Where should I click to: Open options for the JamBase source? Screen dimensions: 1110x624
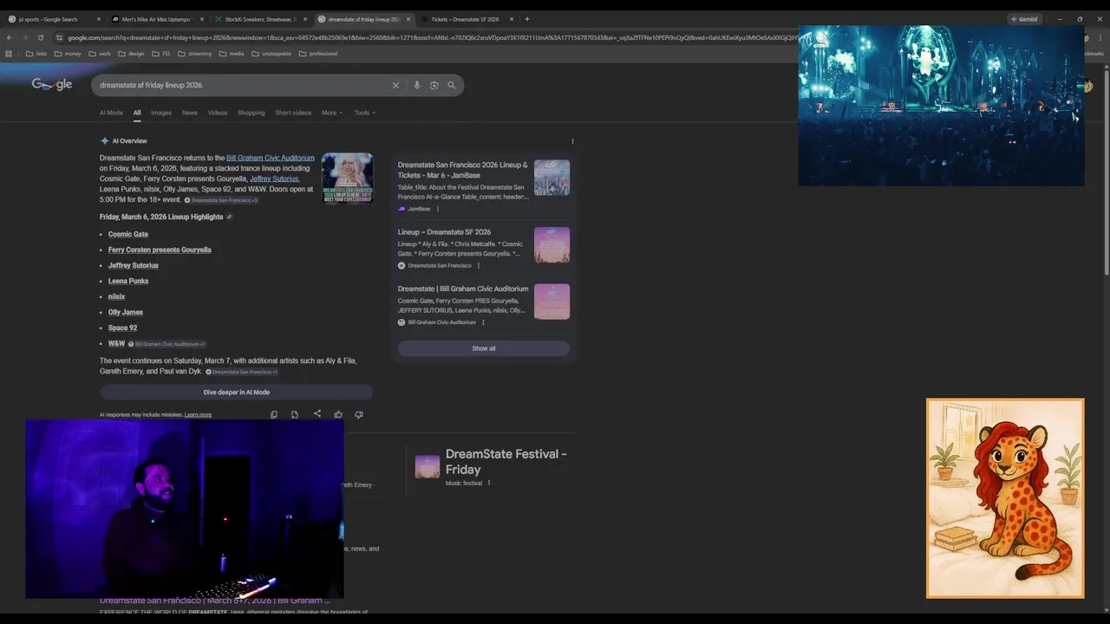tap(438, 209)
